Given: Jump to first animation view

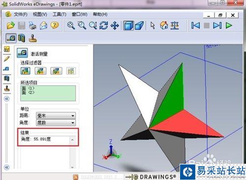Looking at the screenshot, I should pyautogui.click(x=195, y=26).
